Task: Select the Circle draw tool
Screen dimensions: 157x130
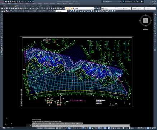Action: click(x=1, y=27)
